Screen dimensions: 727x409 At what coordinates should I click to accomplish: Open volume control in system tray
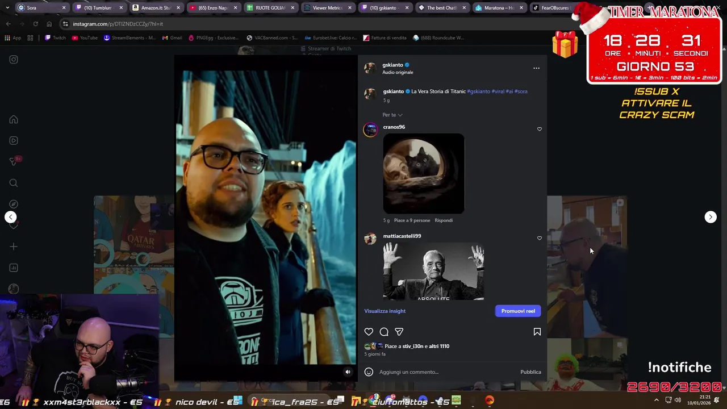coord(678,400)
